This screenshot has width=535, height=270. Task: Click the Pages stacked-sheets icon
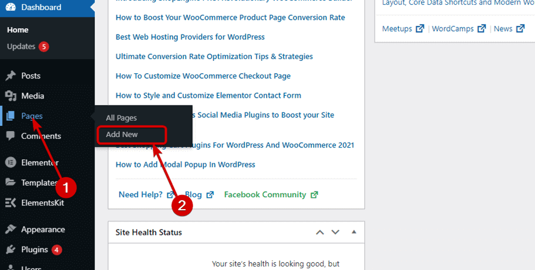pyautogui.click(x=11, y=116)
